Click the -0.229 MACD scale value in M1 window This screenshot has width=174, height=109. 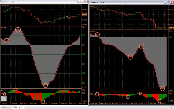[84, 88]
